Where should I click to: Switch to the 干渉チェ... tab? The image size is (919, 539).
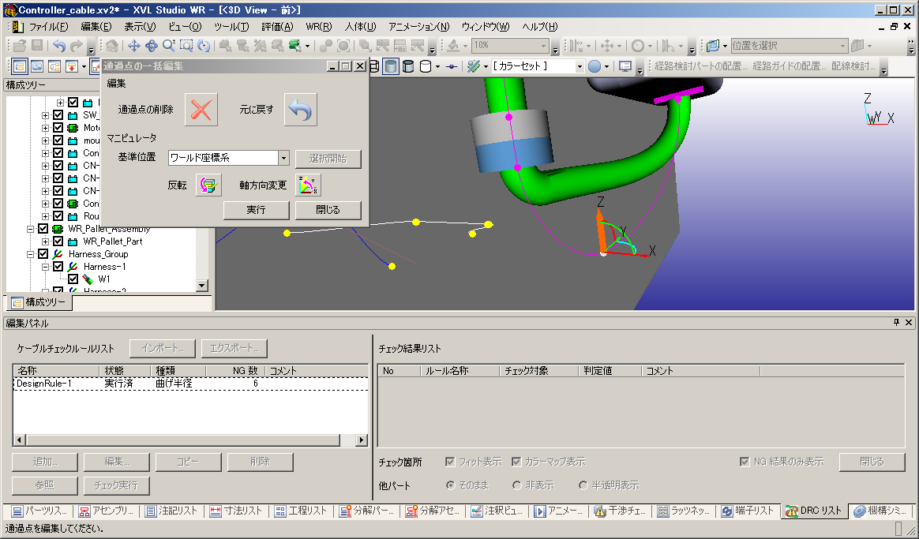(621, 511)
